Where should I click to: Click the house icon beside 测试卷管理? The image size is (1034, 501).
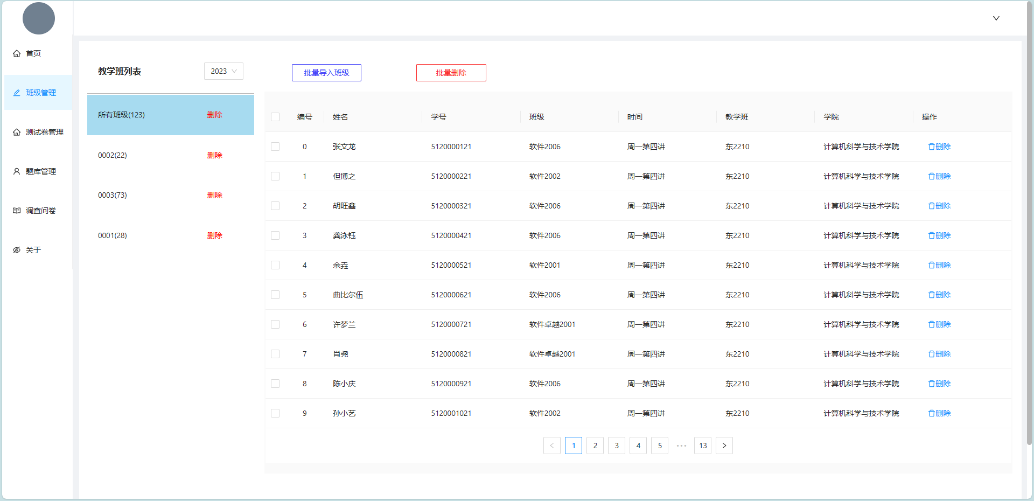click(17, 132)
